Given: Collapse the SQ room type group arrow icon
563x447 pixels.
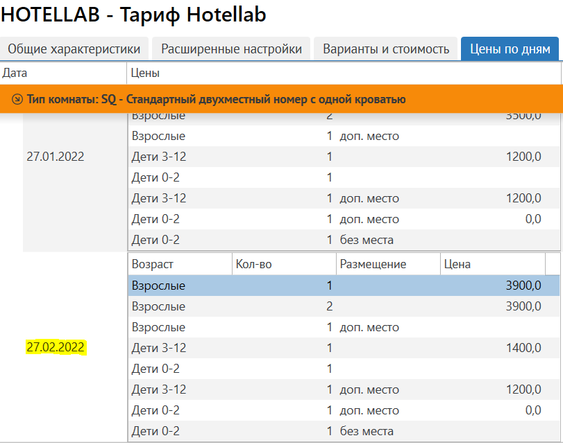Looking at the screenshot, I should (x=17, y=99).
